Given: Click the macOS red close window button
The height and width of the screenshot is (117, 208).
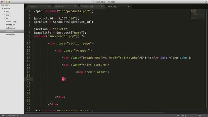Looking at the screenshot, I should (2, 2).
